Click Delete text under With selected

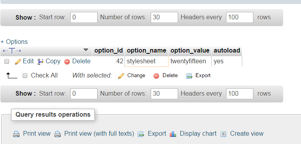(170, 76)
